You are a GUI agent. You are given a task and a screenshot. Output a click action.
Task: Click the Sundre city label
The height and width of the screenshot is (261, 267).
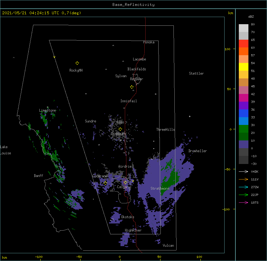[x=90, y=121]
